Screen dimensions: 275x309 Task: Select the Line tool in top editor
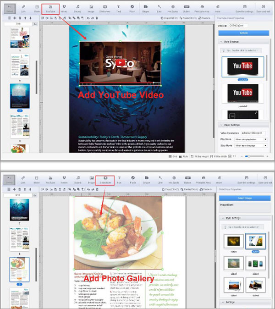tap(159, 9)
